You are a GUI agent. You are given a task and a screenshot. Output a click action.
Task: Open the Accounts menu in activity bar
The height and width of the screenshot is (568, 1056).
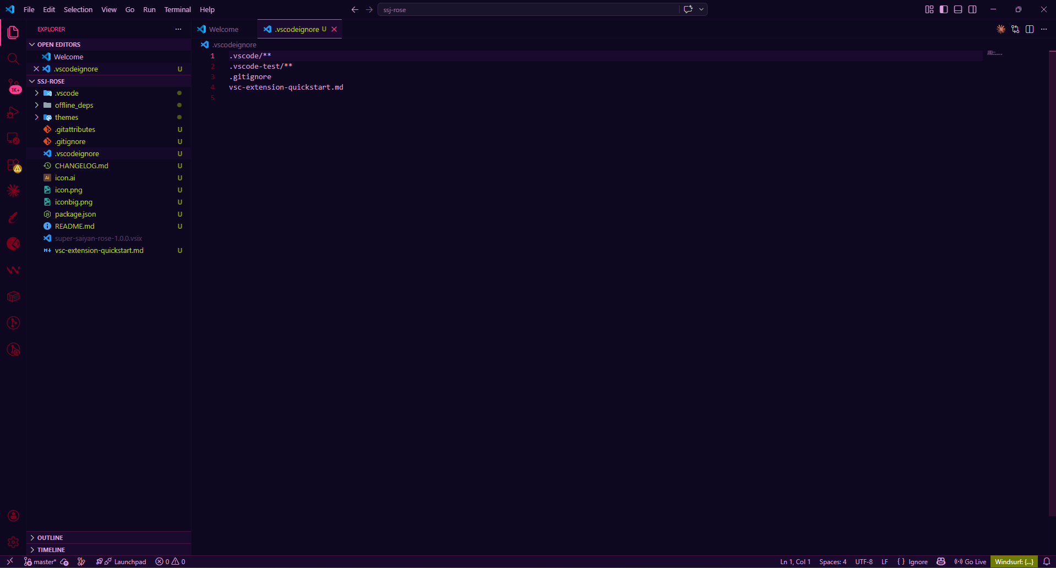click(13, 516)
